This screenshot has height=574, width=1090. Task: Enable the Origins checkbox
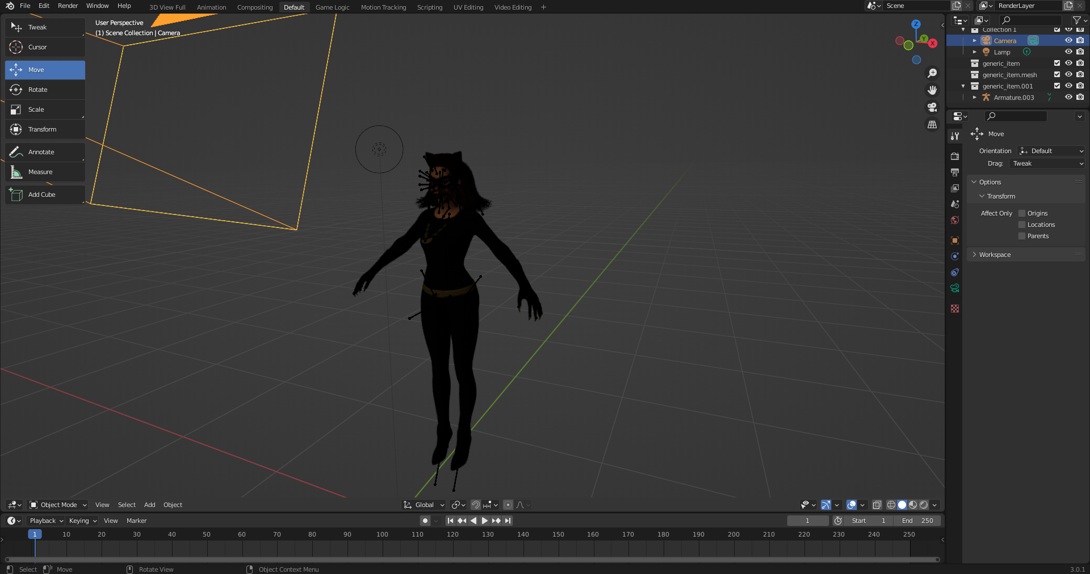click(x=1022, y=213)
